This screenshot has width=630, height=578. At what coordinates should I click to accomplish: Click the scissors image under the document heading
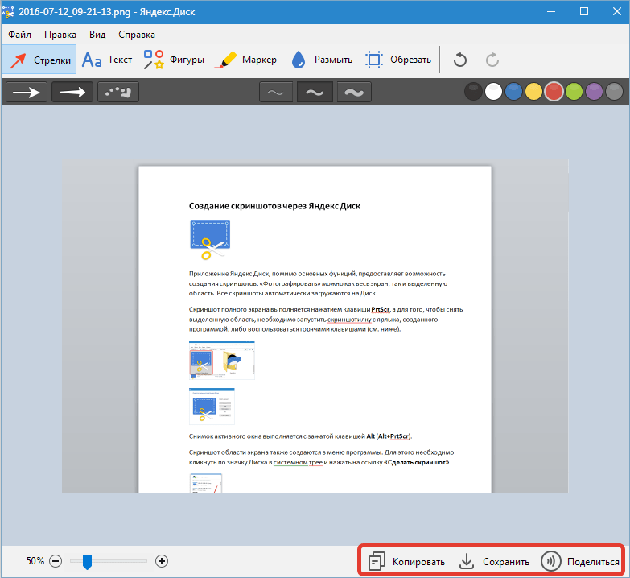(x=210, y=240)
